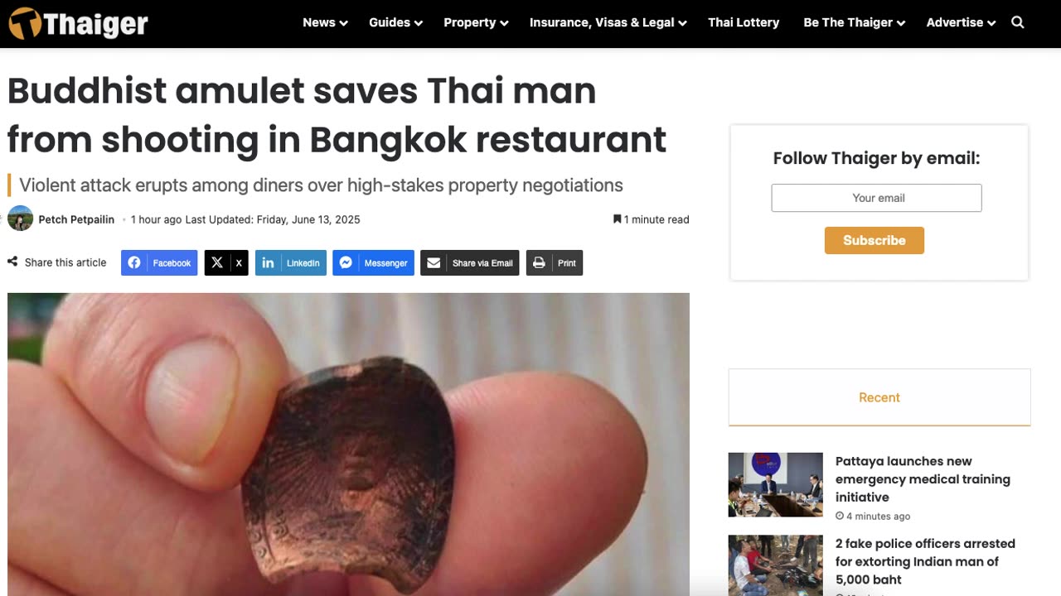Screen dimensions: 1061x596
Task: Open the search magnifier icon
Action: point(1018,22)
